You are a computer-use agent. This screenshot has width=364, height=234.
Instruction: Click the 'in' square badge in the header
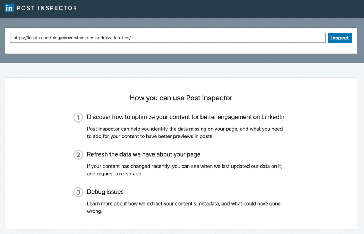9,8
